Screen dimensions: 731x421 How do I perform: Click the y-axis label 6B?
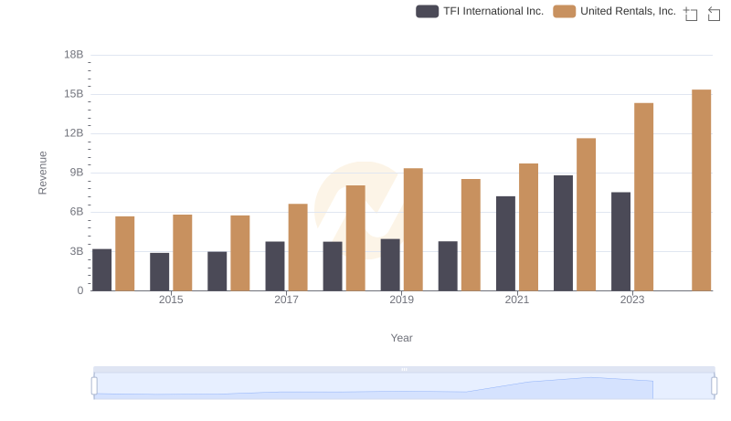(77, 212)
